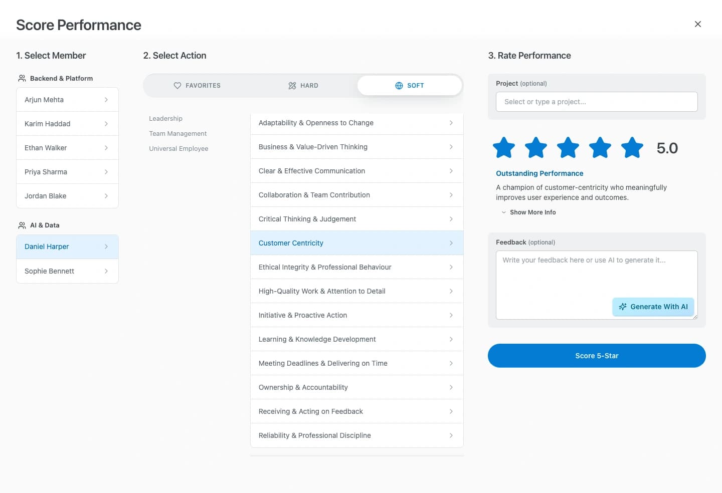Click the project selection field
The width and height of the screenshot is (722, 493).
click(596, 102)
